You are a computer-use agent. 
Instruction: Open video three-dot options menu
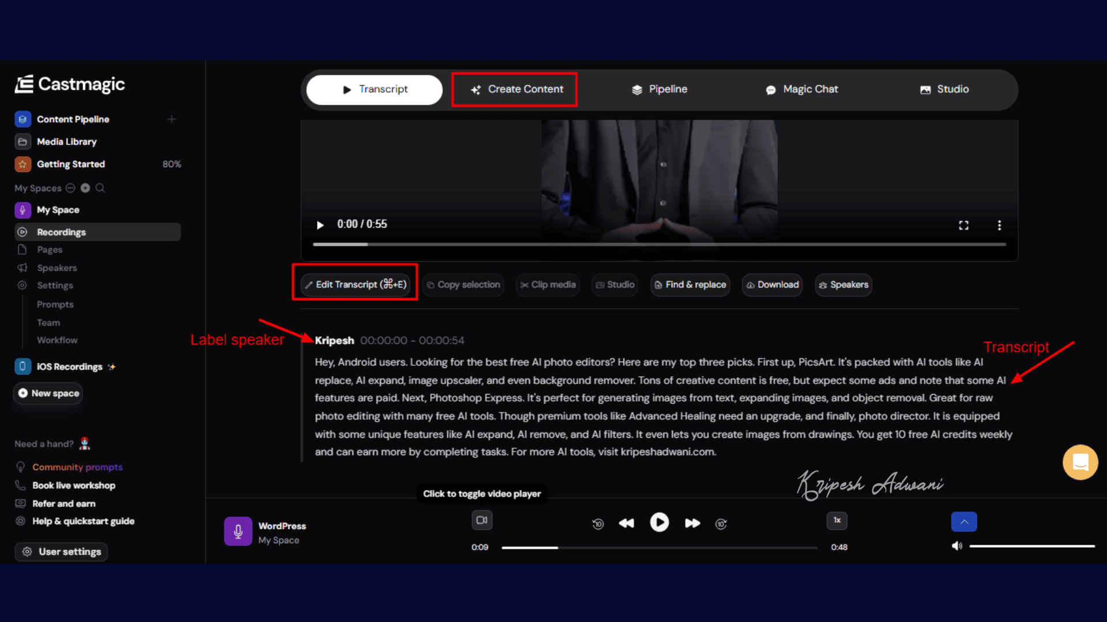[999, 225]
